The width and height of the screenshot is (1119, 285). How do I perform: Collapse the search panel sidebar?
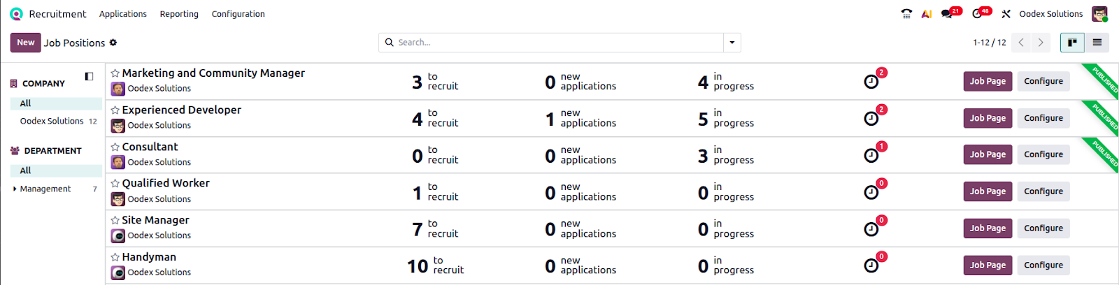coord(89,76)
